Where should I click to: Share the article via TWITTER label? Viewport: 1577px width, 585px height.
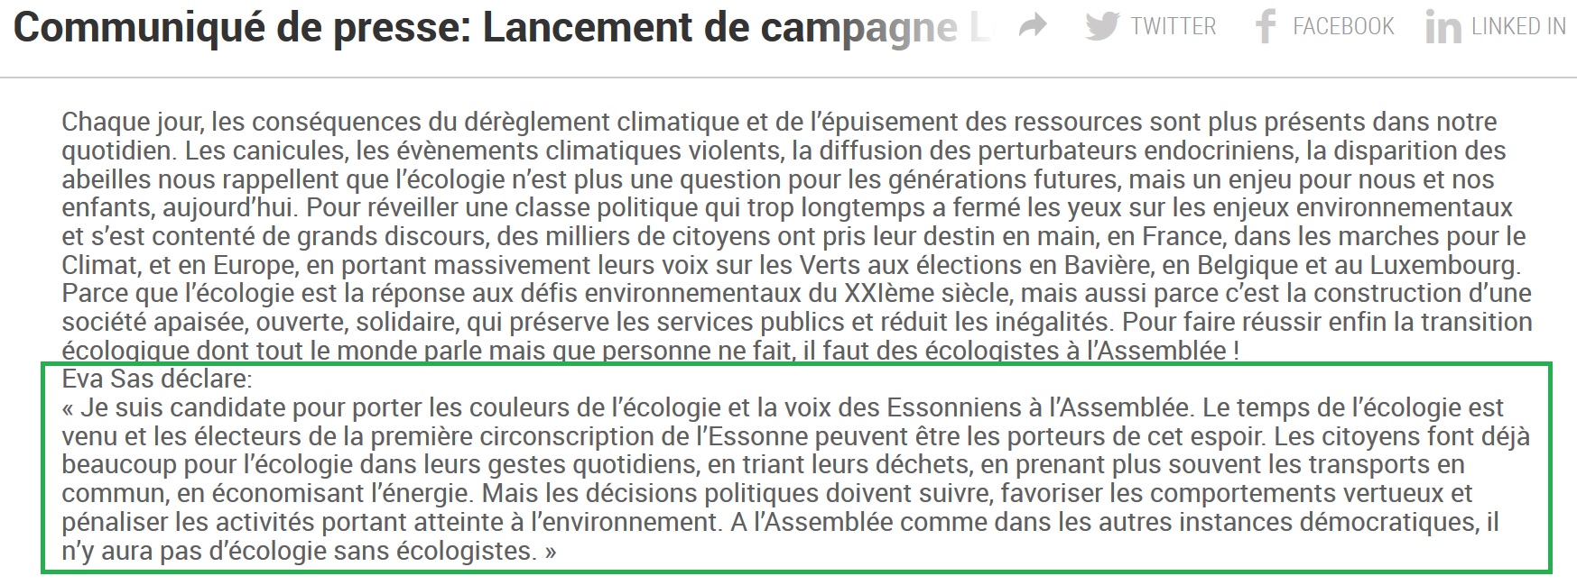pyautogui.click(x=1173, y=27)
